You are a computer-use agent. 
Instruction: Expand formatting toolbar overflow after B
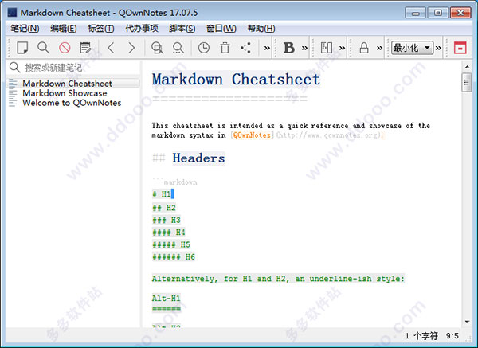(x=304, y=48)
